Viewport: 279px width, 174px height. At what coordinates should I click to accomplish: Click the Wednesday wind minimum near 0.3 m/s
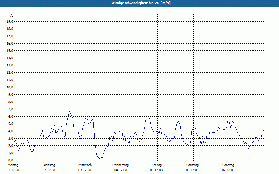(x=99, y=158)
